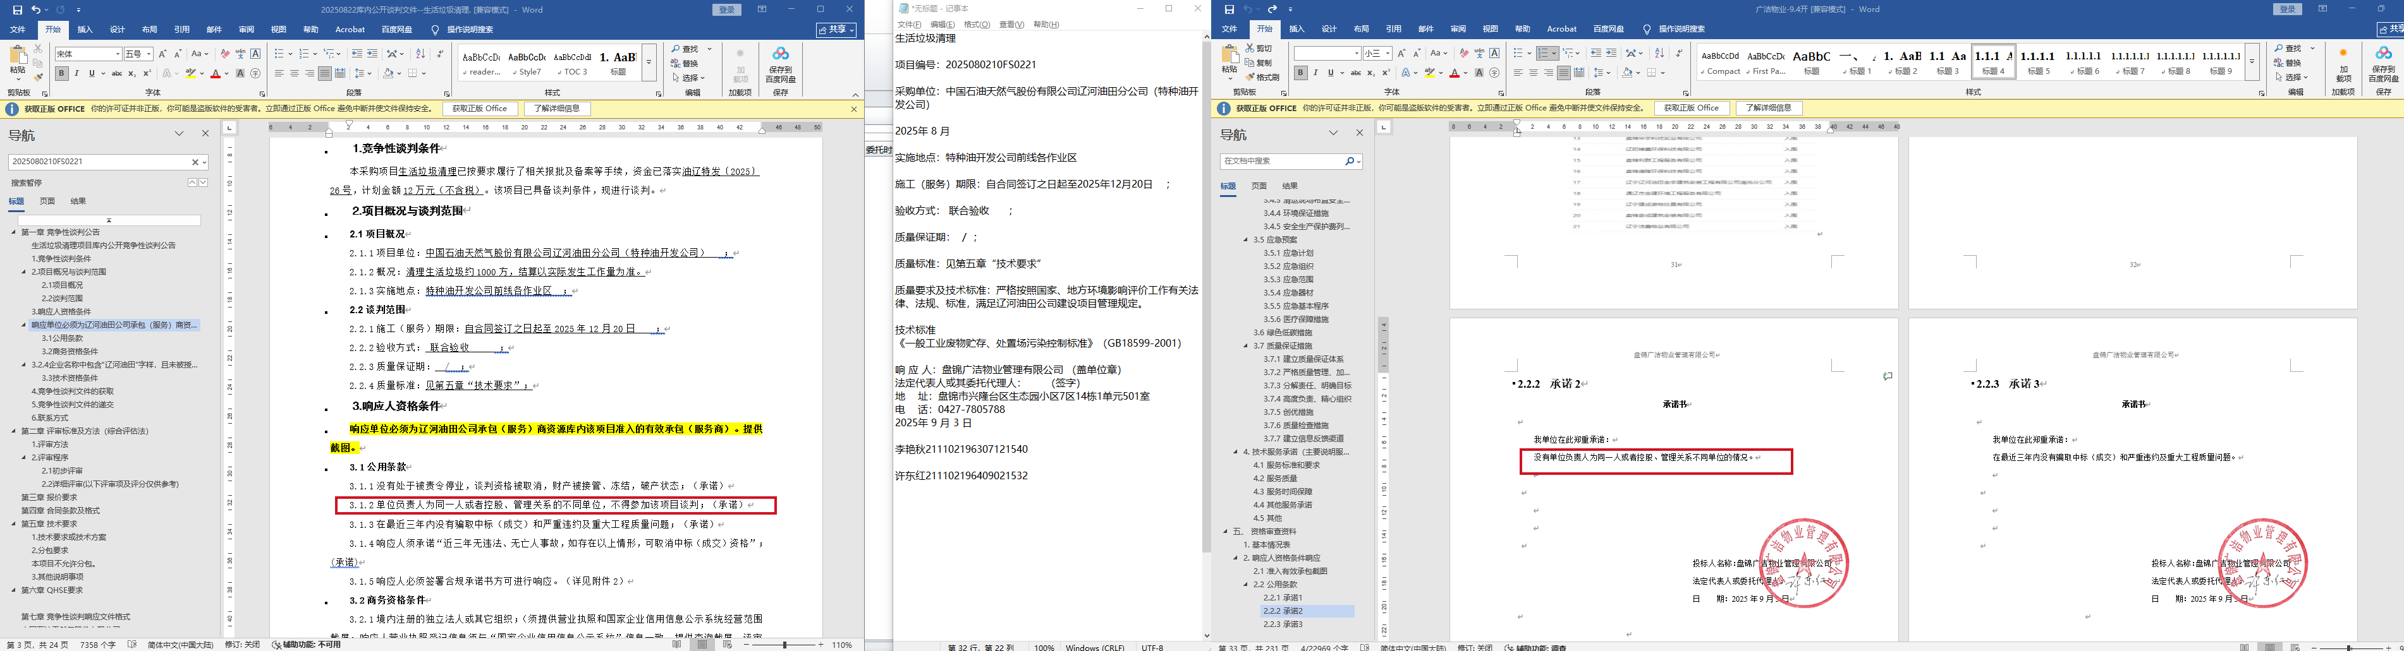Collapse 第五章 技术要求 in left navigation

[x=14, y=524]
